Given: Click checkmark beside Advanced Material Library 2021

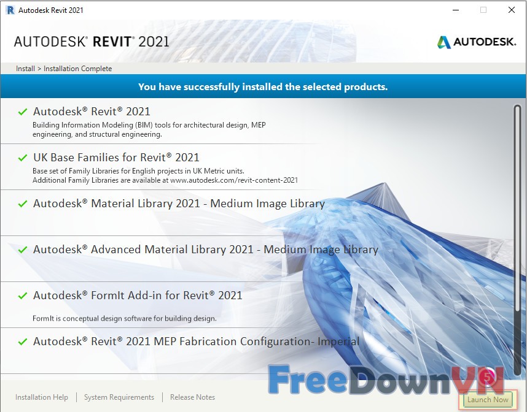Looking at the screenshot, I should pos(23,250).
